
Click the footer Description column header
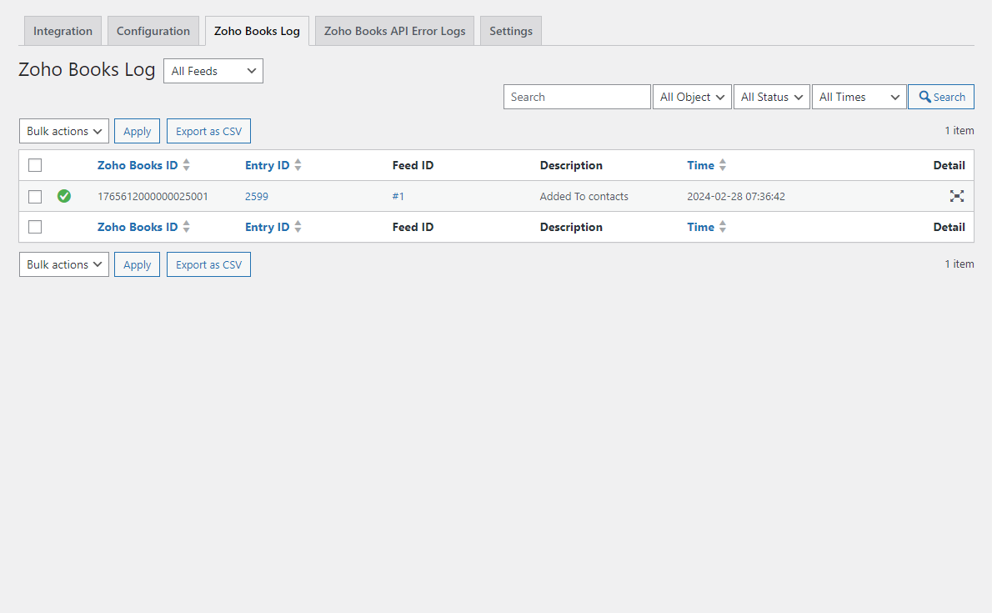point(571,227)
